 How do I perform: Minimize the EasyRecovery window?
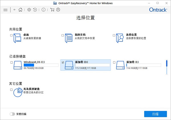(149, 3)
